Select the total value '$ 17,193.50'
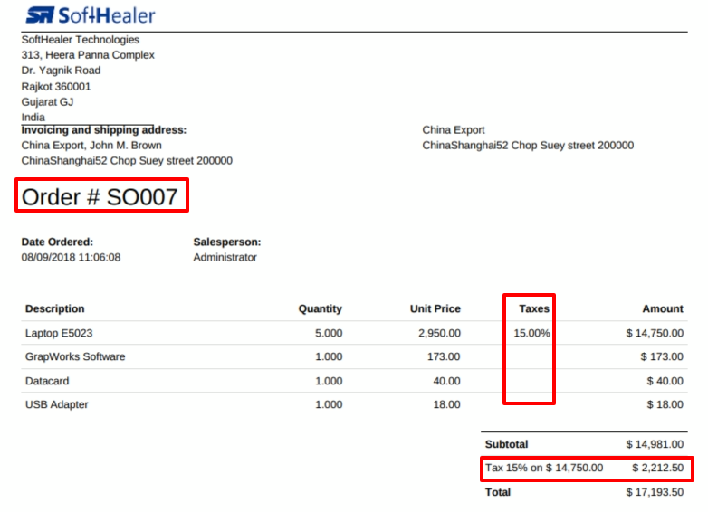708x512 pixels. coord(655,492)
